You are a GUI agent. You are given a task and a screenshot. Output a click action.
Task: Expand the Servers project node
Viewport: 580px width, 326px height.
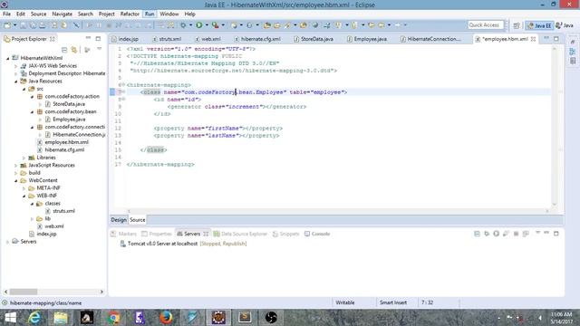click(x=8, y=242)
